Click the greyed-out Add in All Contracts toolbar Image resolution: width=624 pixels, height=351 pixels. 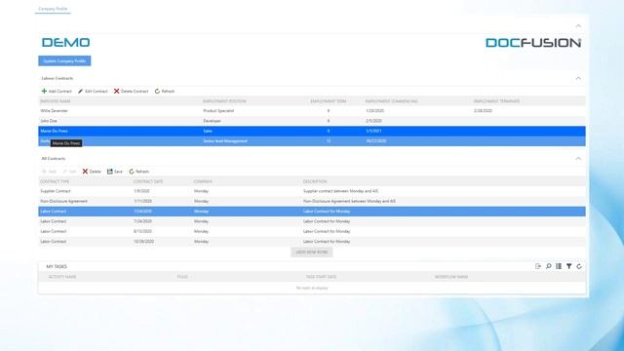(x=49, y=172)
